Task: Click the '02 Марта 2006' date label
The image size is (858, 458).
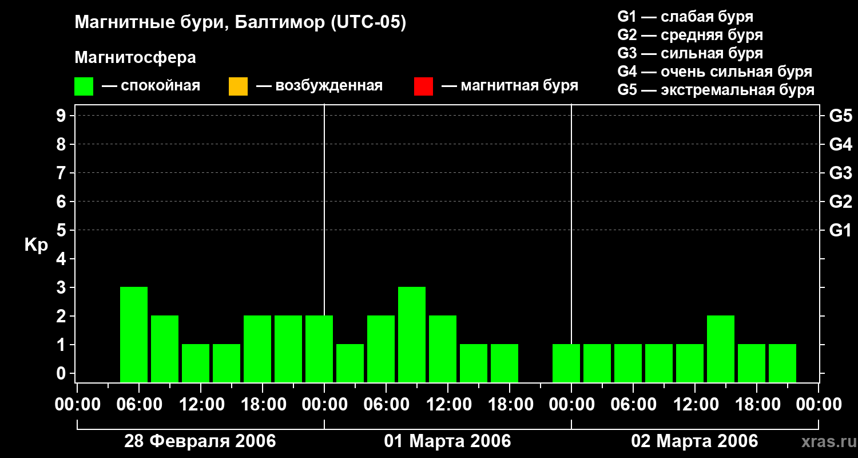Action: [x=694, y=441]
